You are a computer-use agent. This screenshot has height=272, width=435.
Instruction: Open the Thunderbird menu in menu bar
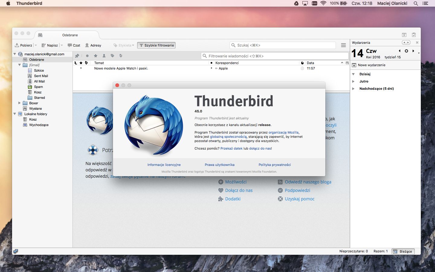click(x=29, y=3)
